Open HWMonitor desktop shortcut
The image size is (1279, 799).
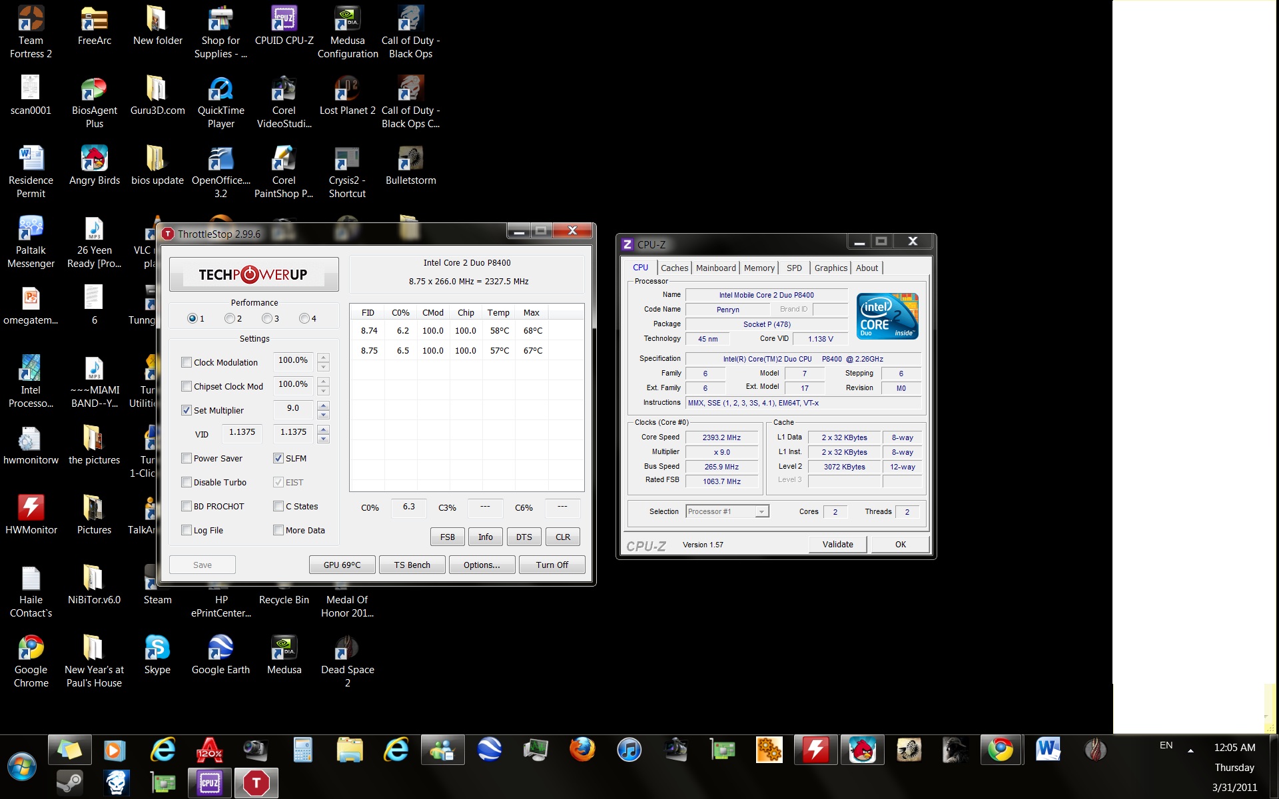point(31,515)
